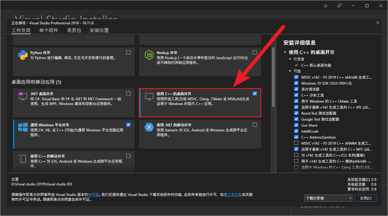Click the .NET desktop development icon
Image resolution: width=388 pixels, height=216 pixels.
(23, 96)
